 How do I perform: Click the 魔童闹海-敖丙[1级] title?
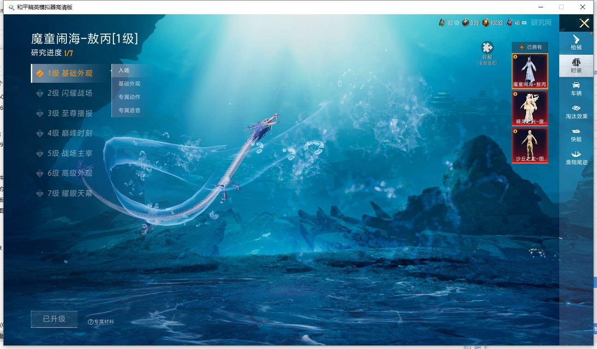85,38
